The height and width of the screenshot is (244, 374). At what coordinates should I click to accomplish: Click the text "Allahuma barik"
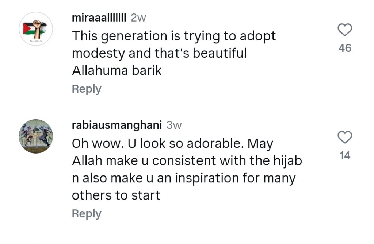pos(117,70)
